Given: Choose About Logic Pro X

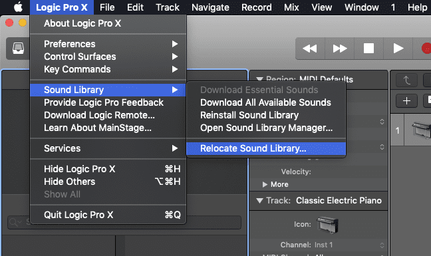Looking at the screenshot, I should [108, 23].
